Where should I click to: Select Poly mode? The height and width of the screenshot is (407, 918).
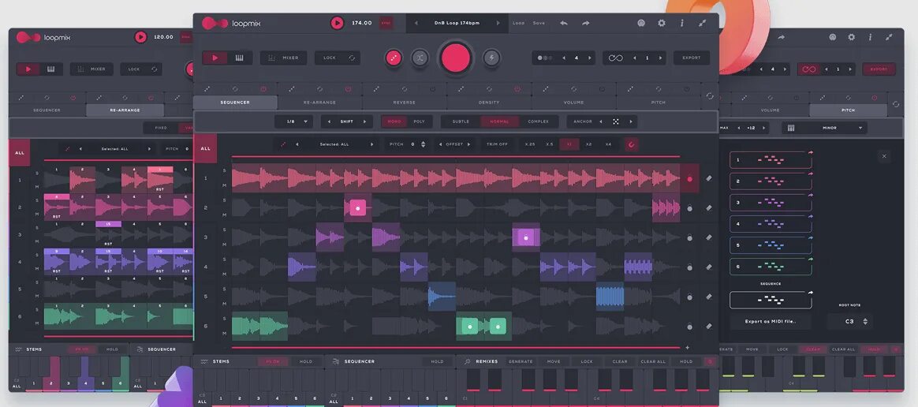click(x=420, y=121)
